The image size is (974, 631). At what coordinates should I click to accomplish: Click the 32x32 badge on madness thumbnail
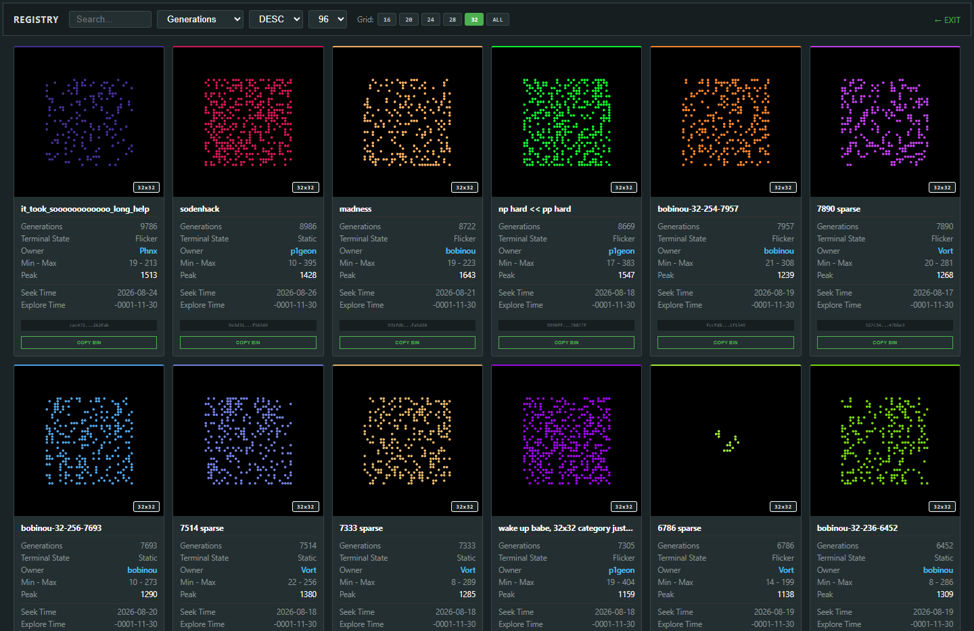click(x=465, y=187)
